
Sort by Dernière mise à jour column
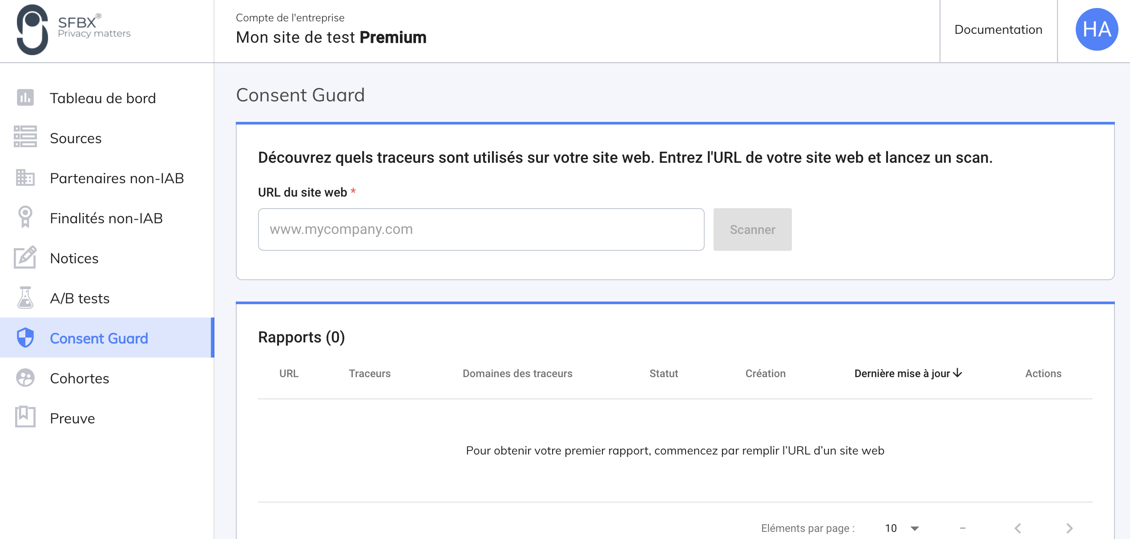pyautogui.click(x=908, y=374)
